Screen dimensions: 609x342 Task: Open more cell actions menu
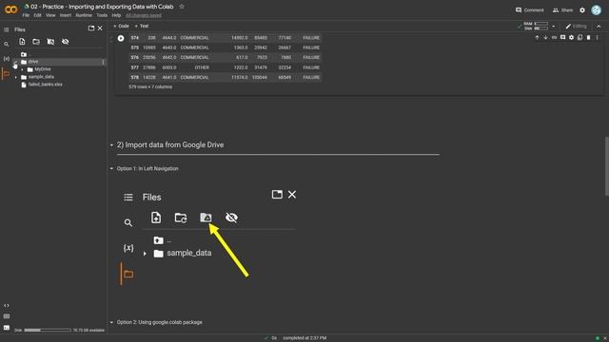[x=597, y=38]
